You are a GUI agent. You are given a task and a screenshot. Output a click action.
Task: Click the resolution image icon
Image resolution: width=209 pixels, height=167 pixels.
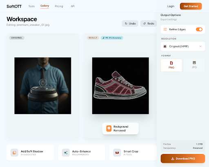pos(165,46)
